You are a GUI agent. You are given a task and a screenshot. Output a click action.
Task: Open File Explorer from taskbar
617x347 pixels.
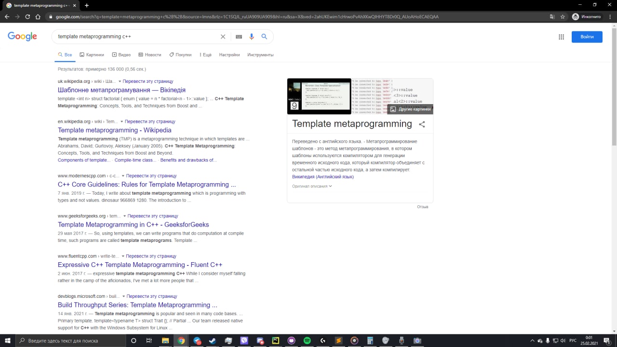tap(165, 340)
